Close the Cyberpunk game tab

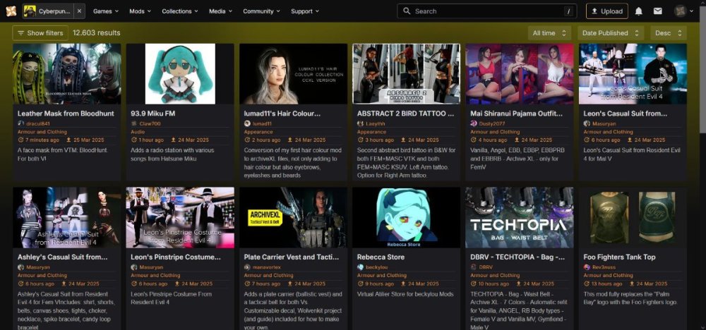[79, 11]
